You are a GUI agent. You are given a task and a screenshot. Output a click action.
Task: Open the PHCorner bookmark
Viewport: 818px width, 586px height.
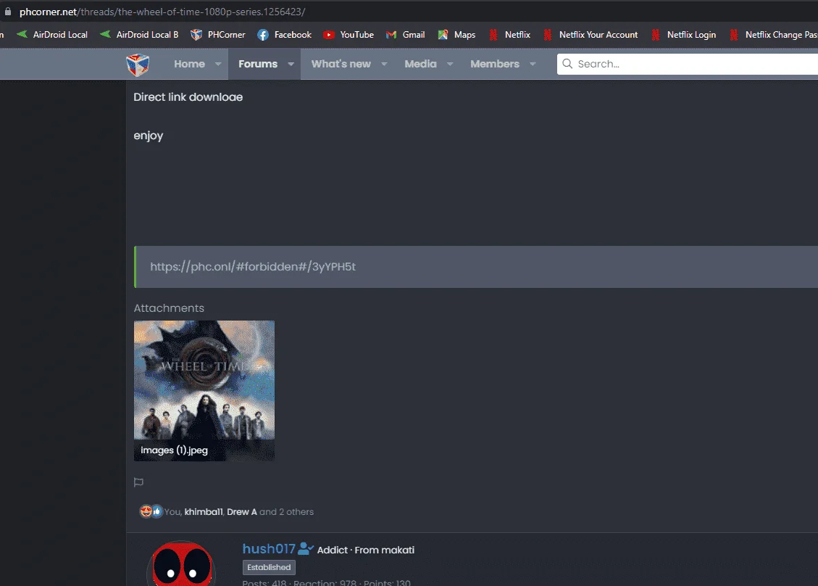(x=218, y=35)
